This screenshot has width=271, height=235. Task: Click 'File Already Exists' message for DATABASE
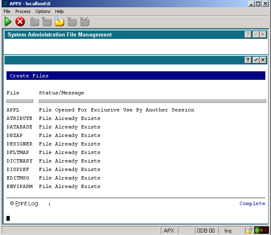click(x=70, y=127)
